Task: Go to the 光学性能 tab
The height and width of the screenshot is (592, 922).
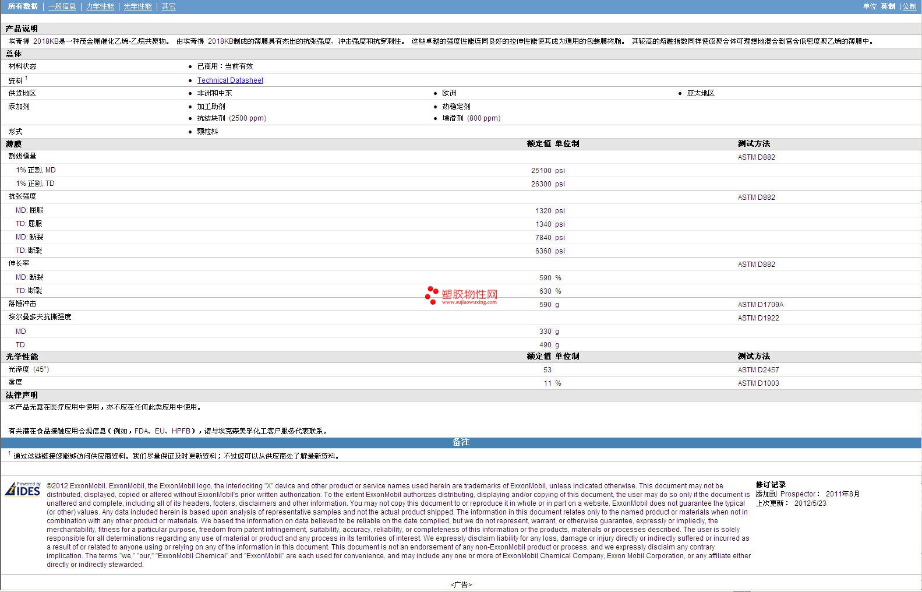Action: pos(137,6)
